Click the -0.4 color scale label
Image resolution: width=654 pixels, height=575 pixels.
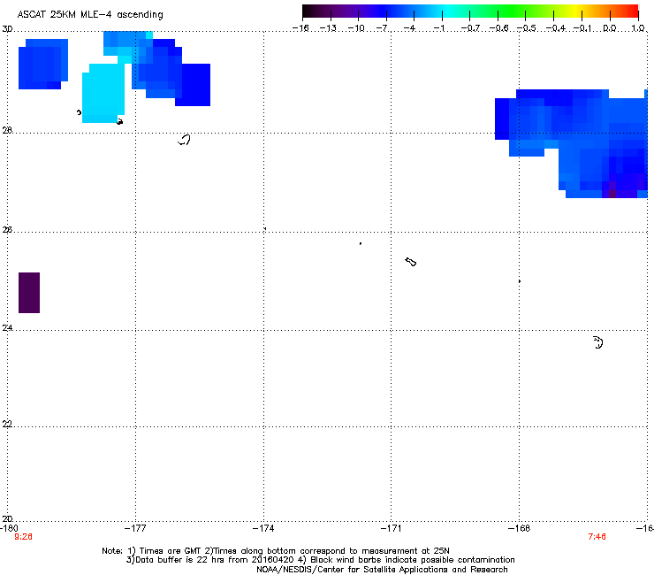tap(555, 28)
